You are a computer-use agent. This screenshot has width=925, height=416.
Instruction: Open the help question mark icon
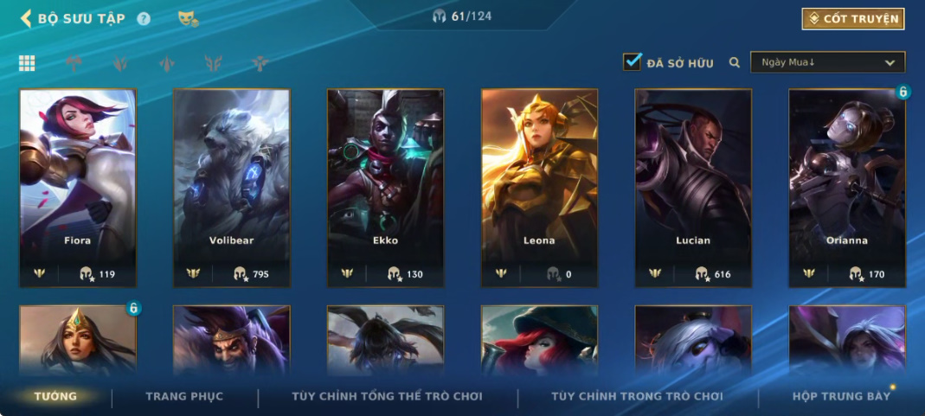pos(144,19)
